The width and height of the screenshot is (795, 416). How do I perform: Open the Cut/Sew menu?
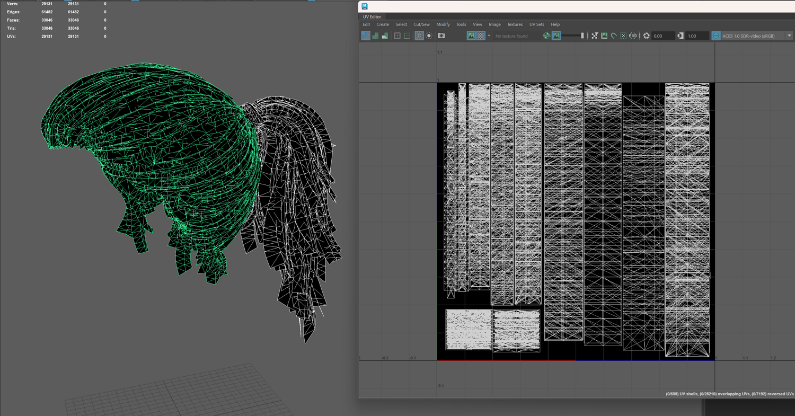click(x=422, y=24)
